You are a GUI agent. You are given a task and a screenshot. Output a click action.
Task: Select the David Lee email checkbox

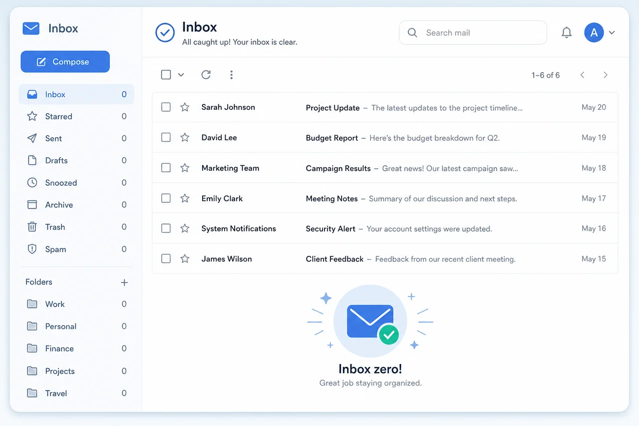click(166, 137)
